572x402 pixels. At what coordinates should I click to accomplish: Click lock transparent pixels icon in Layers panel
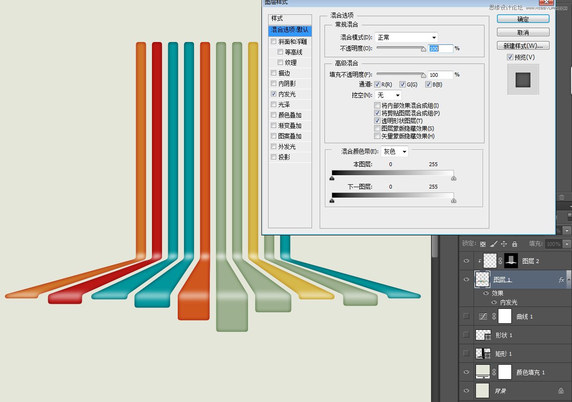click(x=483, y=244)
